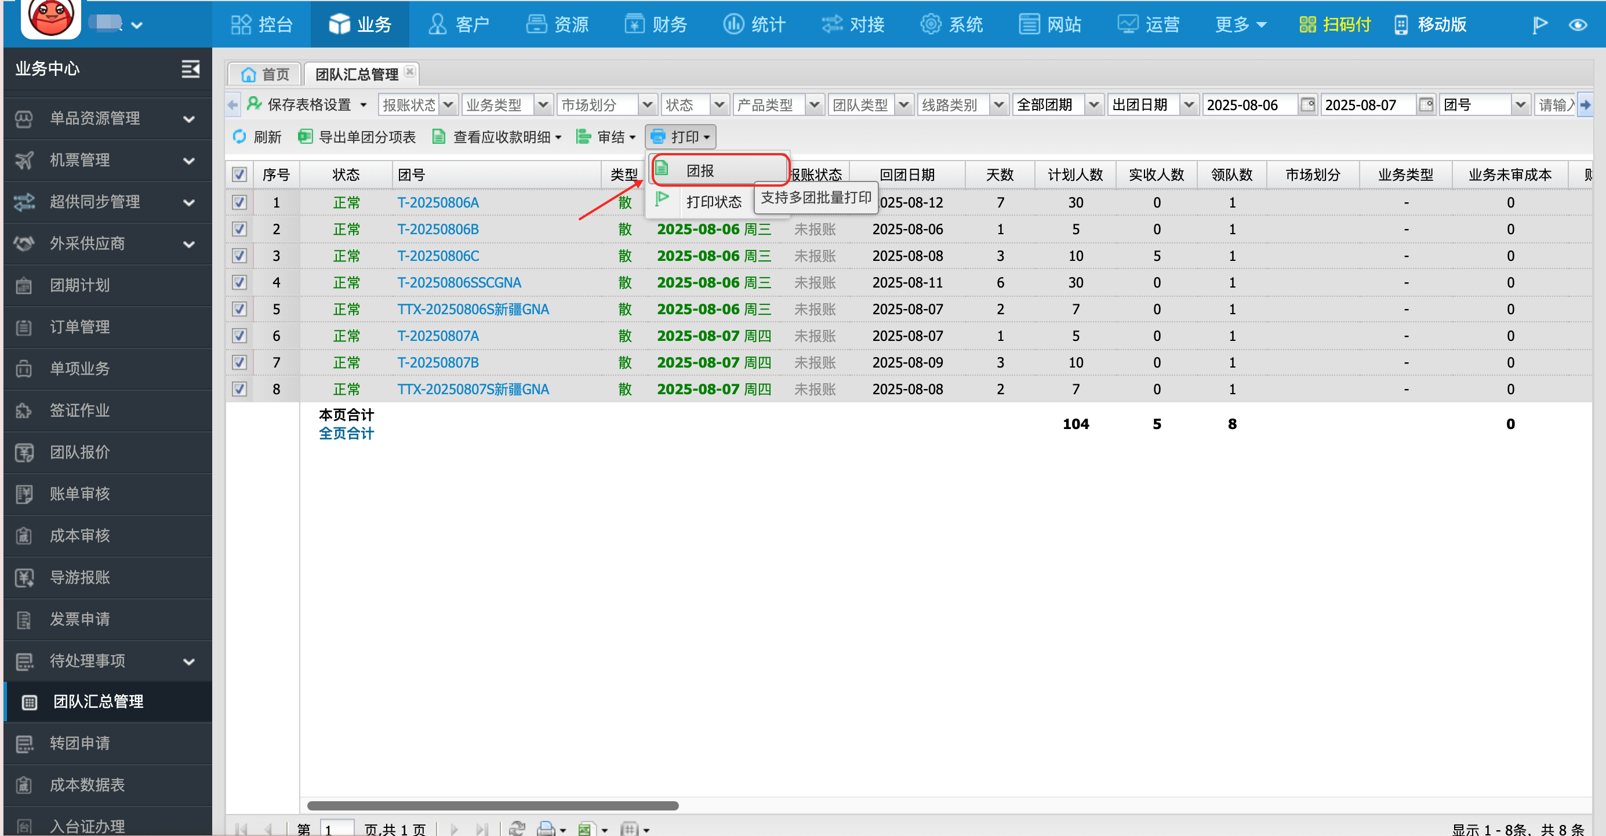Uncheck row 4 T-20250806SSCGNA checkbox
The image size is (1606, 836).
click(239, 282)
